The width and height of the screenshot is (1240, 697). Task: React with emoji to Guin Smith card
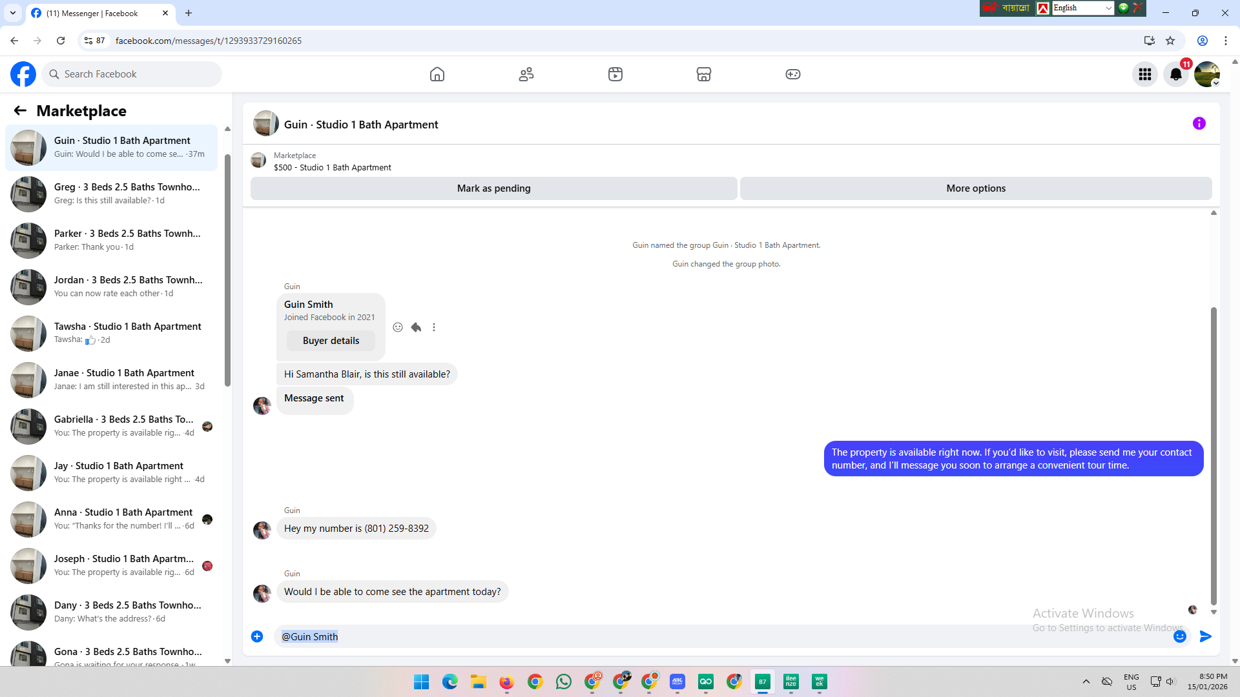click(x=398, y=327)
